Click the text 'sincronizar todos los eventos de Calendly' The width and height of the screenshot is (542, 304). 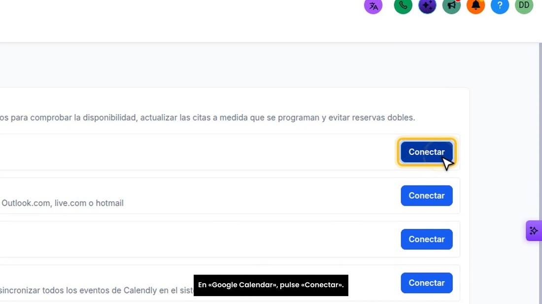click(78, 290)
